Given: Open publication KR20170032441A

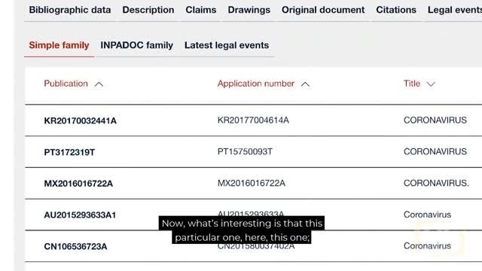Looking at the screenshot, I should click(81, 120).
